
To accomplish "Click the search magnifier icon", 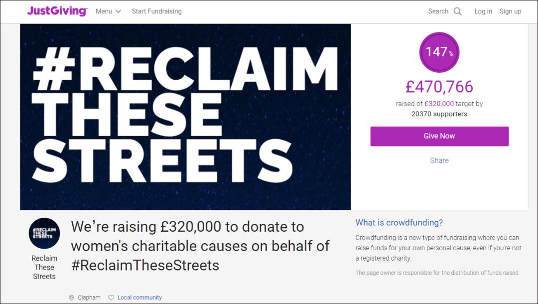I will pyautogui.click(x=458, y=11).
